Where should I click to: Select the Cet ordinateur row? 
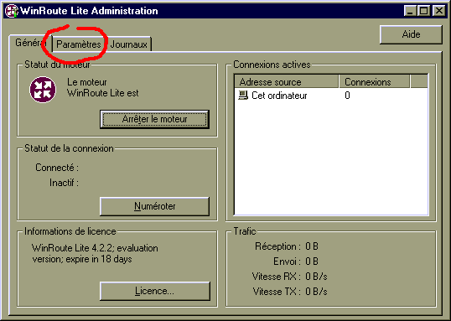coord(331,96)
